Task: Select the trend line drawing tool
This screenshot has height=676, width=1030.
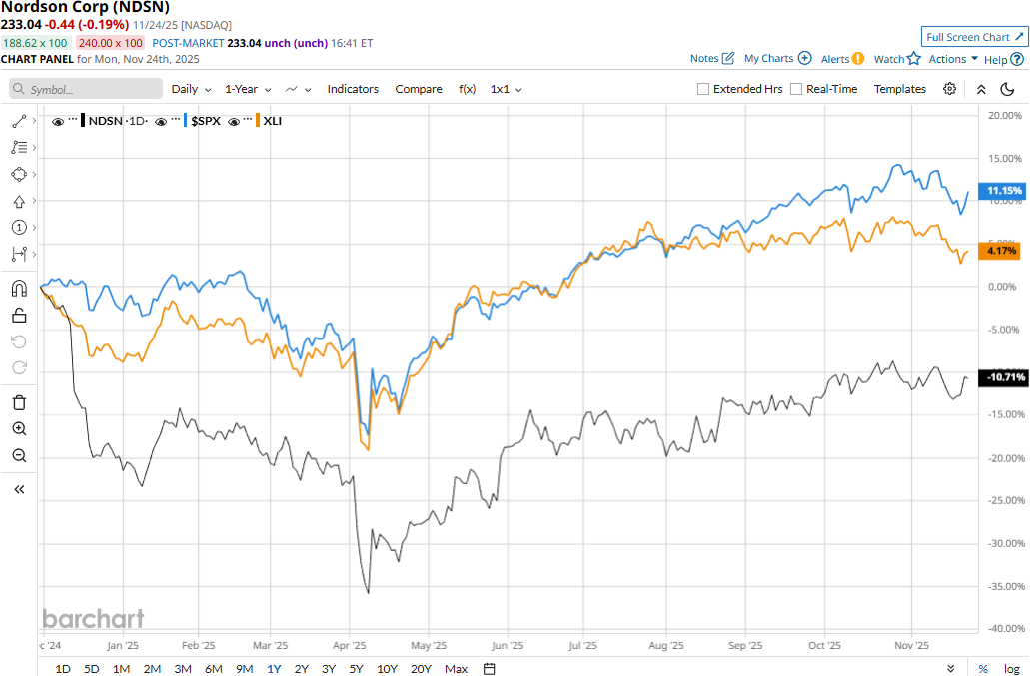Action: pos(19,121)
